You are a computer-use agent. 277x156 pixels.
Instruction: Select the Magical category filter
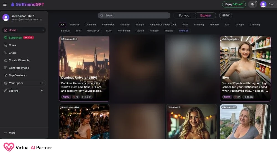coord(169,31)
